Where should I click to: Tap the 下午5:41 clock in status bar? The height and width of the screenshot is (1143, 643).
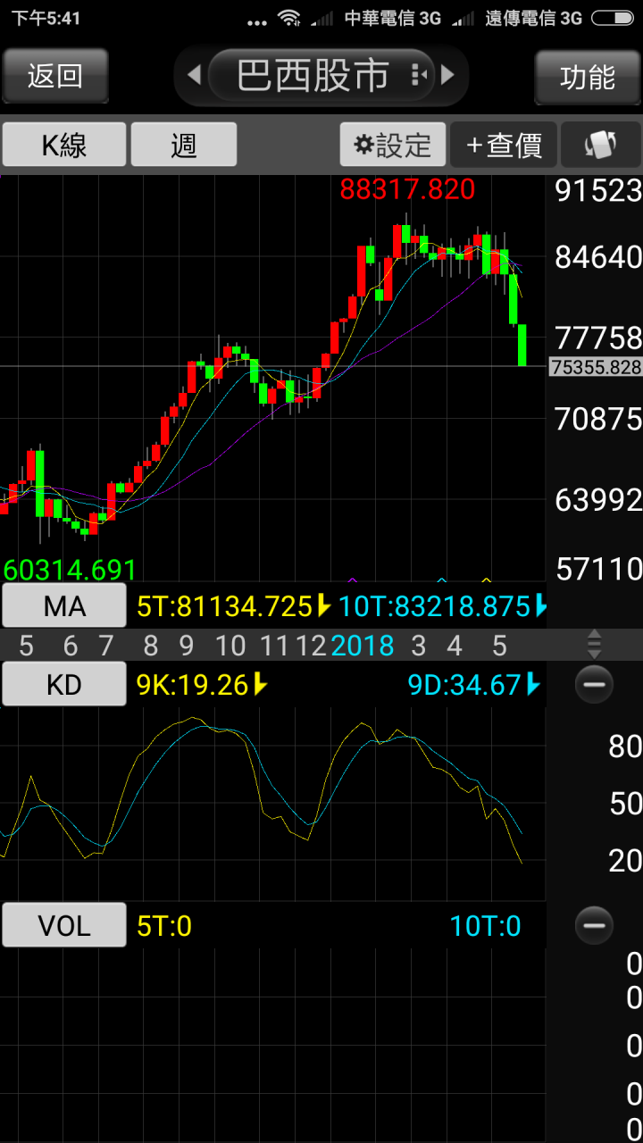tap(46, 18)
